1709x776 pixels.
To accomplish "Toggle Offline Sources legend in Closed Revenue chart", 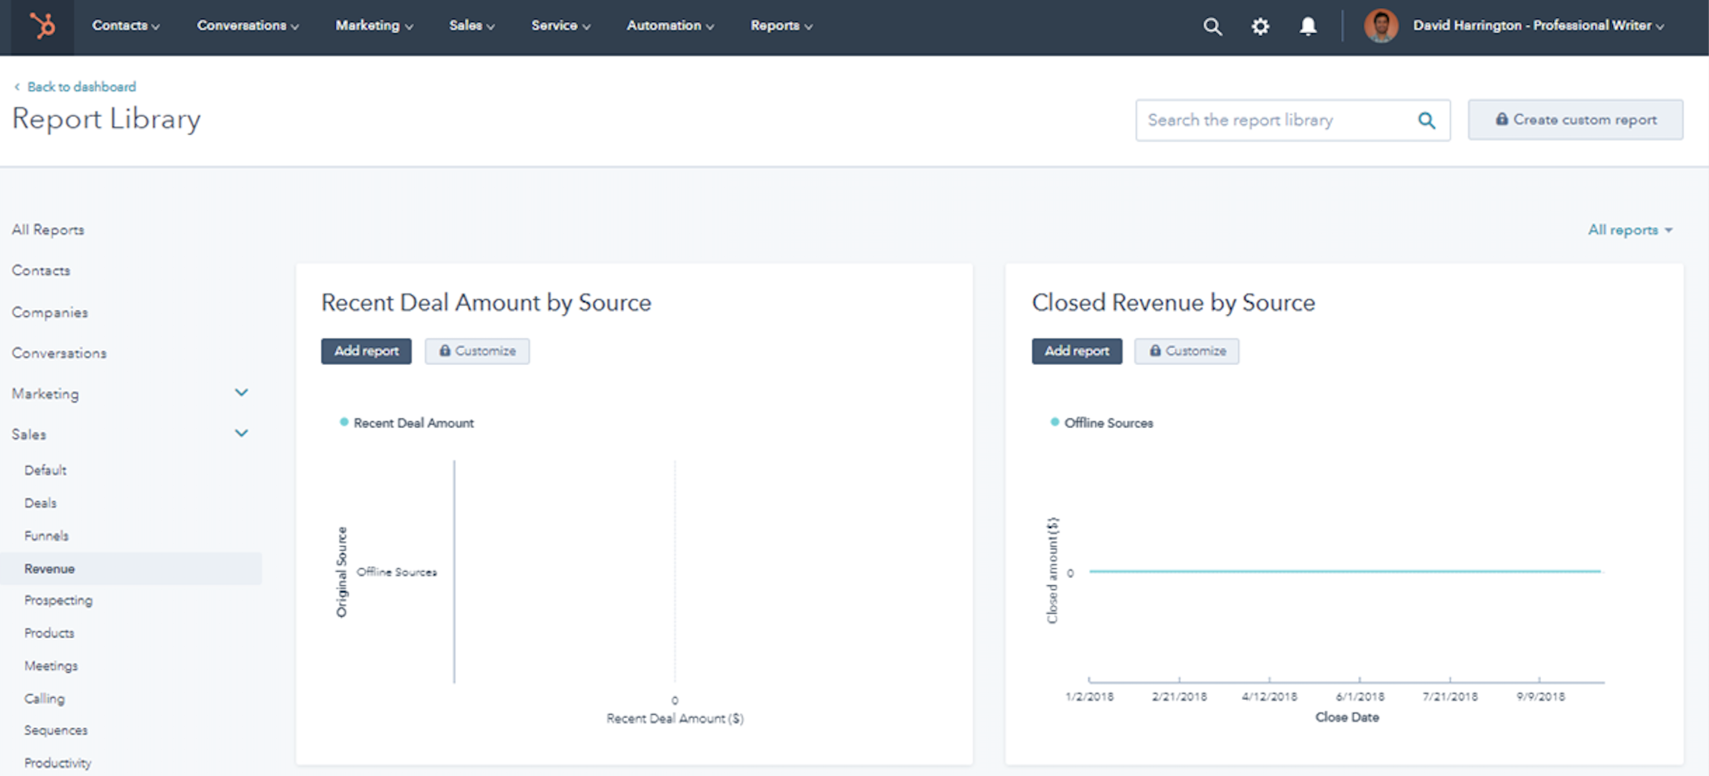I will pyautogui.click(x=1055, y=422).
